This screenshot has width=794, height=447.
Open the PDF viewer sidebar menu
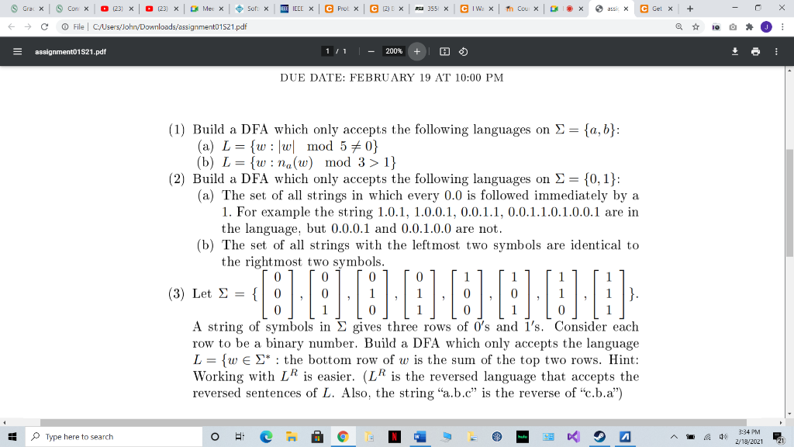tap(16, 51)
